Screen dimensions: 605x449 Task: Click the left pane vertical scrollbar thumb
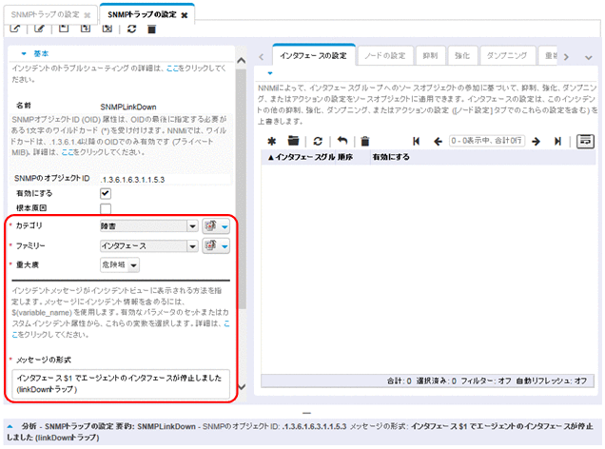pyautogui.click(x=242, y=189)
